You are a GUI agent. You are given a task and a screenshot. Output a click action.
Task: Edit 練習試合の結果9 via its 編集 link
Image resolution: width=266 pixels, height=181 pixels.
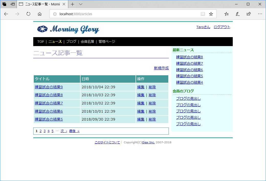tap(141, 87)
